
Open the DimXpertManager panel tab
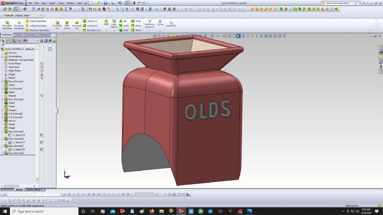click(19, 41)
